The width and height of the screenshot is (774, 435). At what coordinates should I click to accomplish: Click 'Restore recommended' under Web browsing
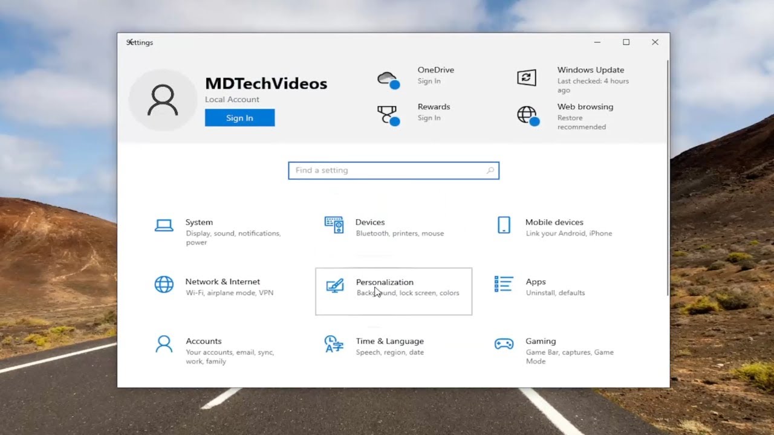[582, 123]
